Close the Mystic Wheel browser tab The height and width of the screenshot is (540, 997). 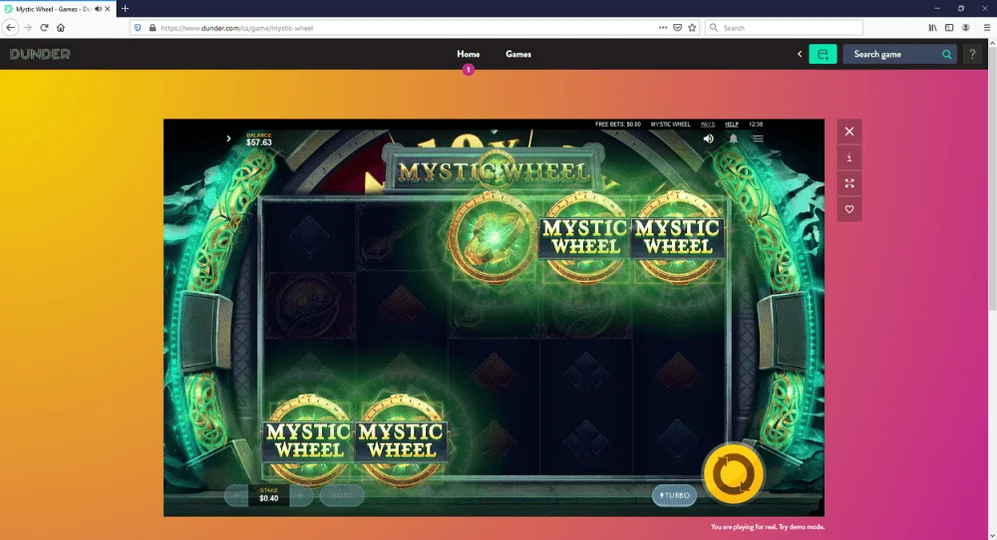108,9
